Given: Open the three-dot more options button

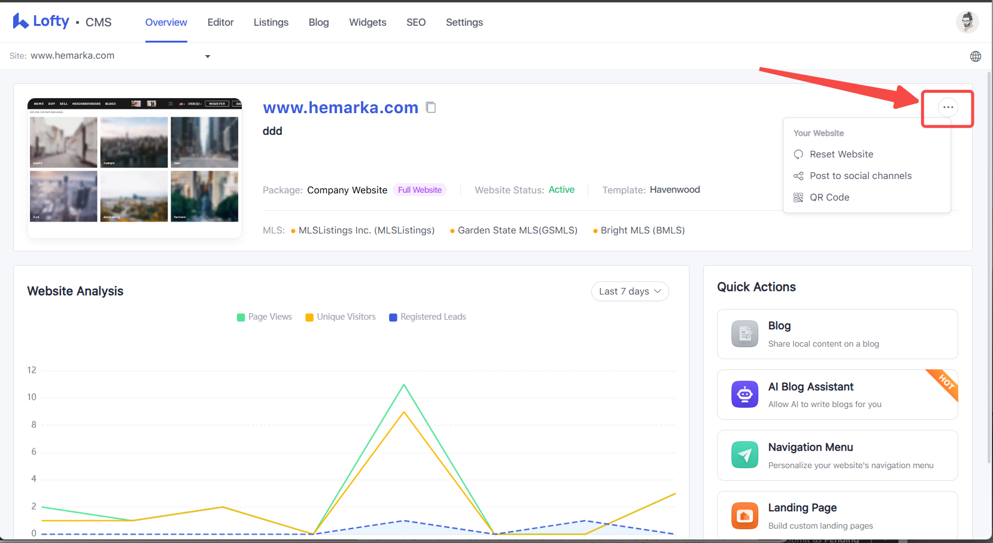Looking at the screenshot, I should coord(948,107).
